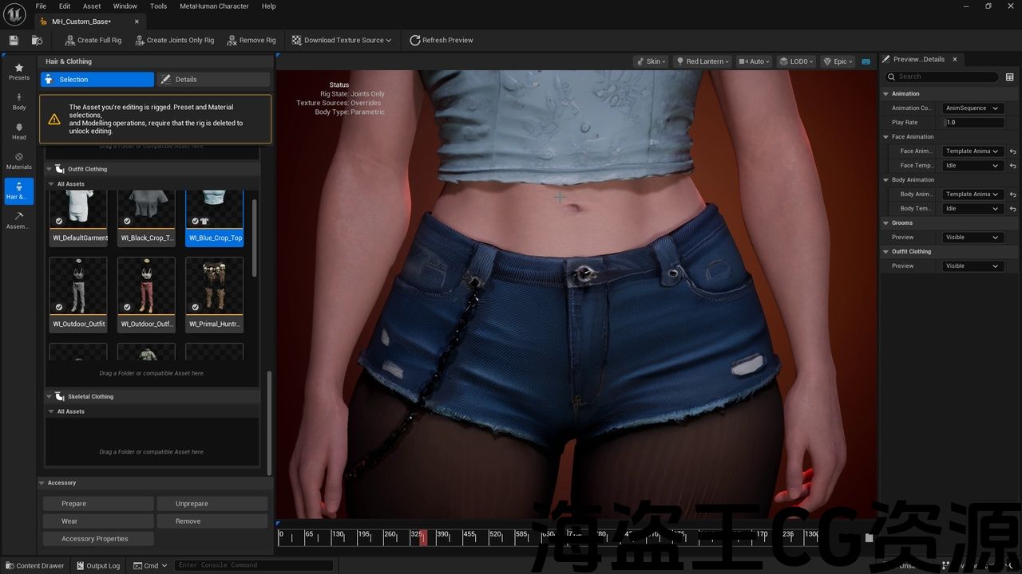1022x574 pixels.
Task: Expand the LOD0 level dropdown
Action: [795, 61]
